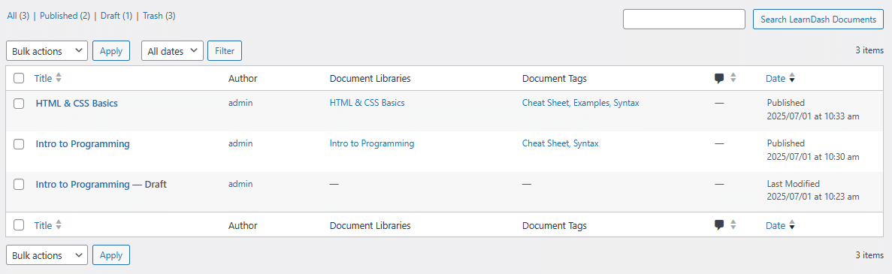Select the Intro to Programming draft checkbox

[x=19, y=184]
